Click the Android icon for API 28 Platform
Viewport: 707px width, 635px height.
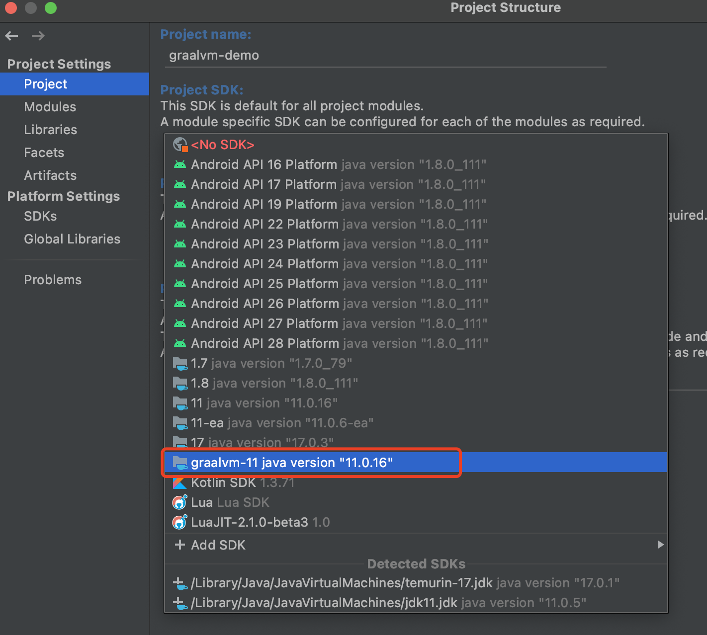click(x=180, y=343)
